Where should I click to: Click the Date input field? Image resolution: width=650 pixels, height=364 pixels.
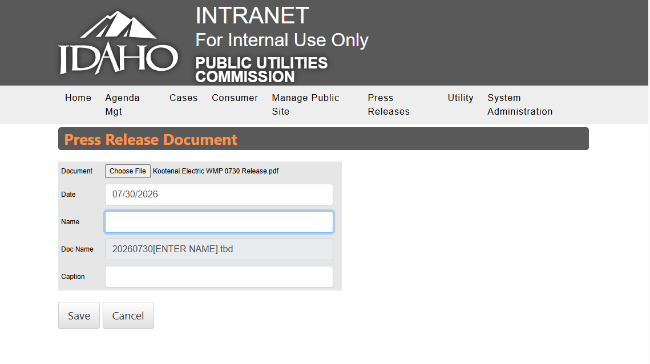(219, 195)
